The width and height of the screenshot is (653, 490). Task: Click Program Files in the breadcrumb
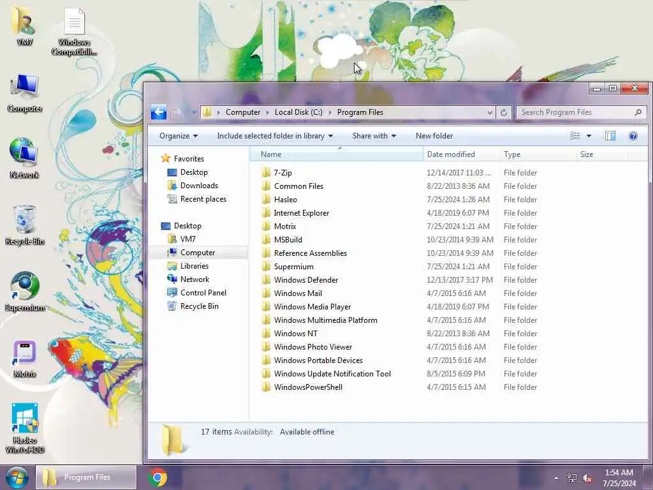pyautogui.click(x=360, y=112)
